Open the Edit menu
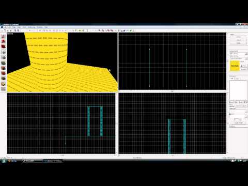The height and width of the screenshot is (186, 248). click(9, 27)
